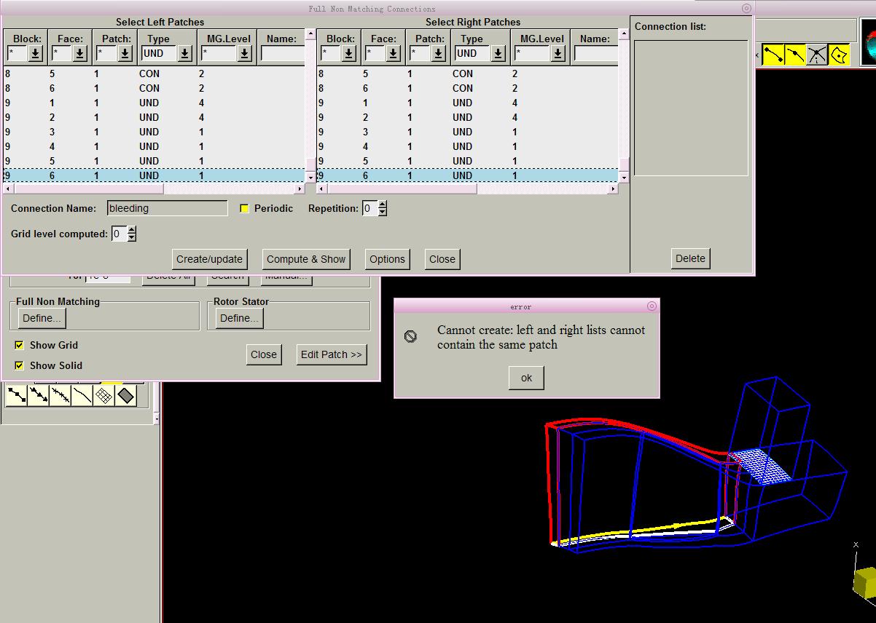Expand the left Type UND dropdown
Viewport: 876px width, 623px height.
click(x=184, y=53)
